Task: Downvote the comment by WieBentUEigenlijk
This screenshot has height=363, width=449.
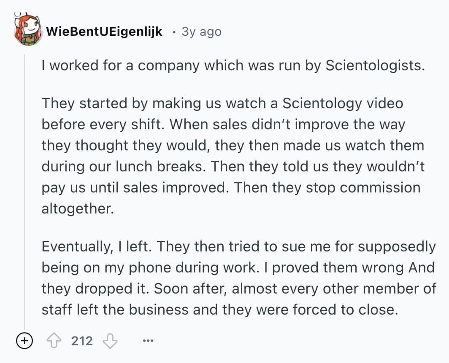Action: [110, 341]
